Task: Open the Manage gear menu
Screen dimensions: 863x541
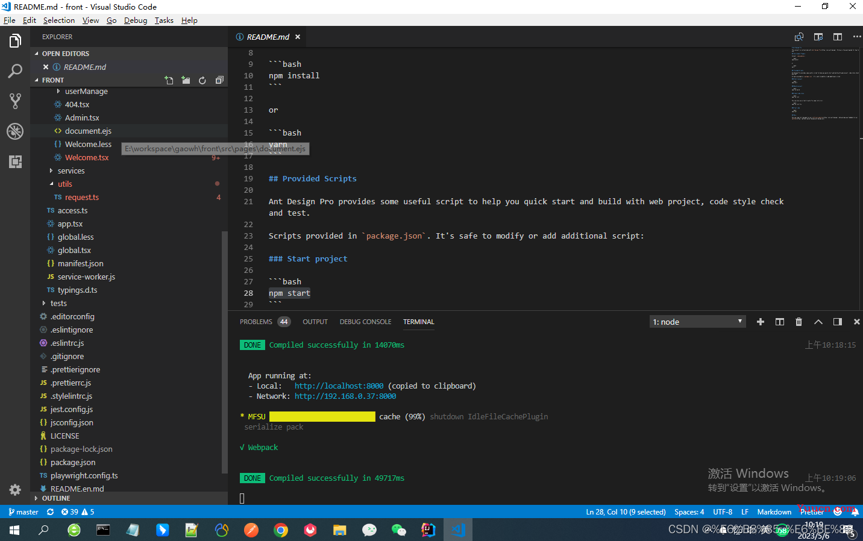Action: (15, 490)
